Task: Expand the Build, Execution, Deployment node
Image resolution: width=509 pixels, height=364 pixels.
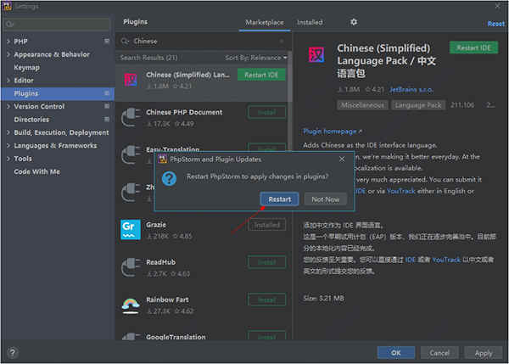Action: pyautogui.click(x=8, y=132)
